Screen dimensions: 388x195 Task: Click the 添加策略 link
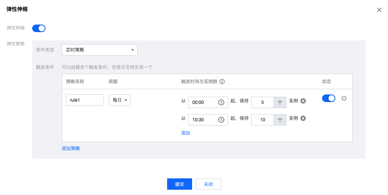click(71, 149)
